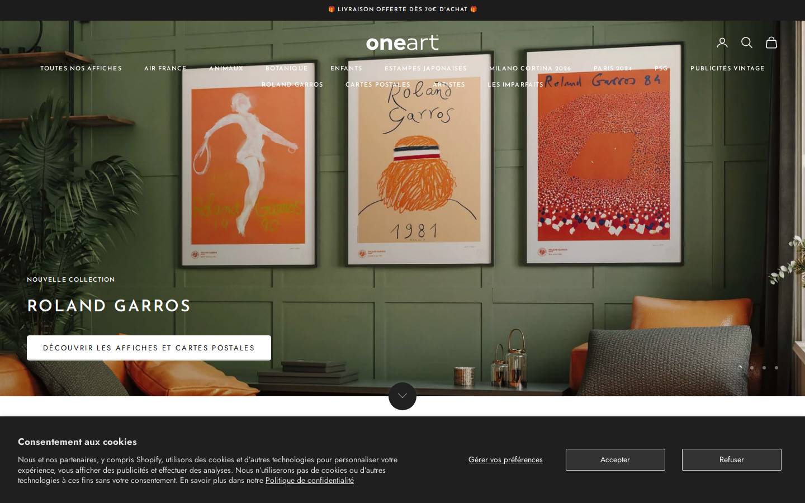Open Toutes nos affiches menu
The image size is (805, 503).
tap(81, 69)
